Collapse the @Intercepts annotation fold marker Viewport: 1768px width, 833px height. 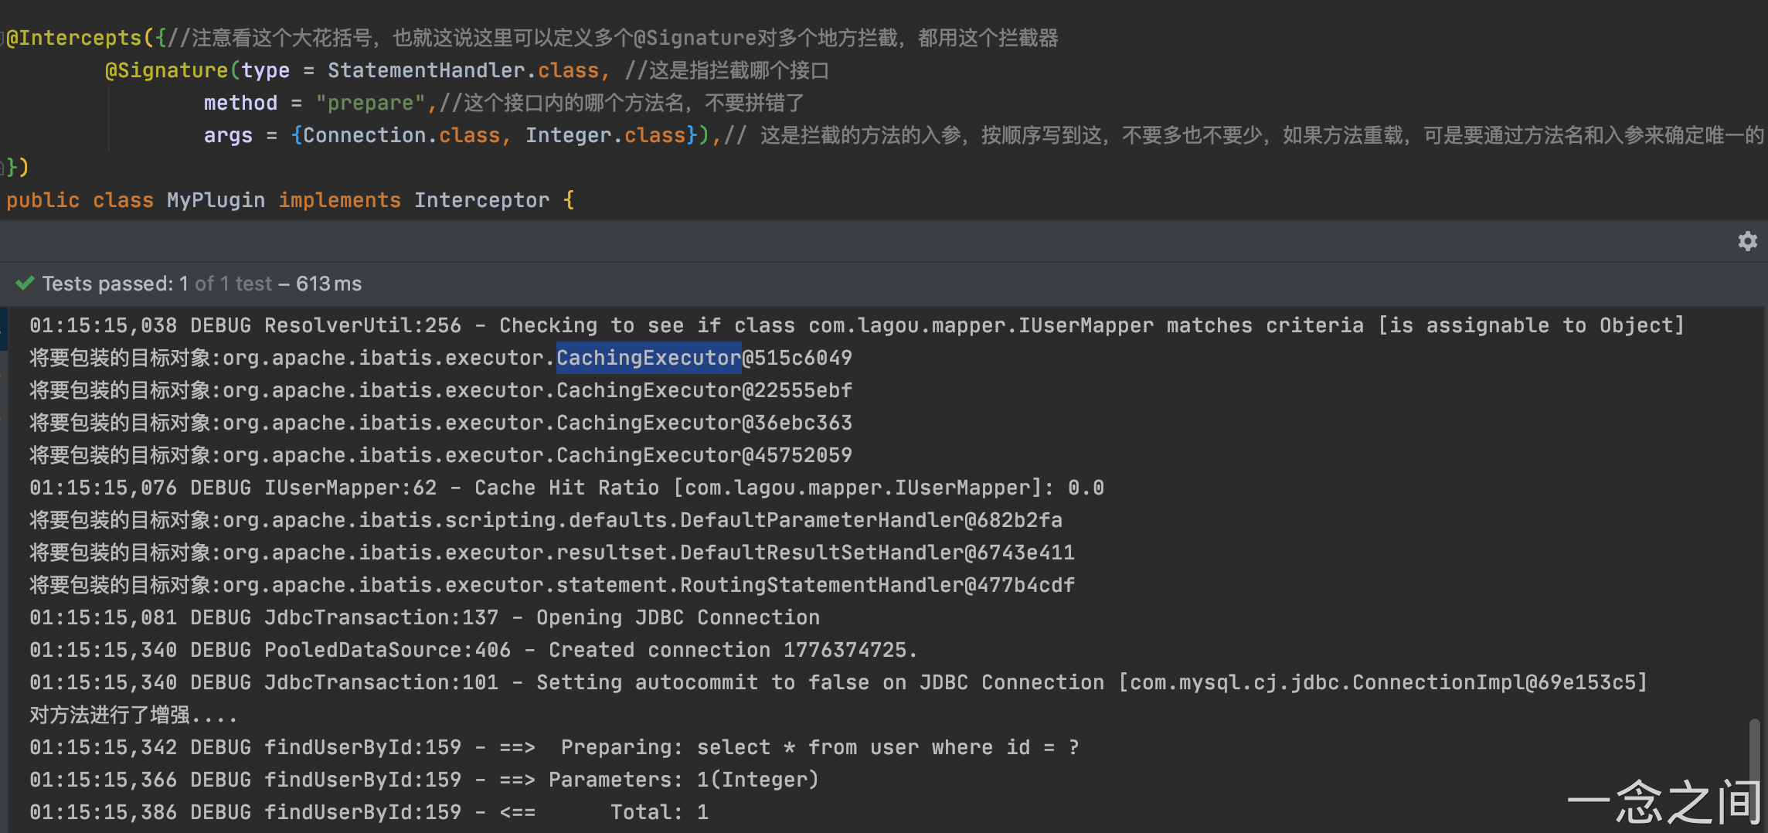[x=2, y=38]
